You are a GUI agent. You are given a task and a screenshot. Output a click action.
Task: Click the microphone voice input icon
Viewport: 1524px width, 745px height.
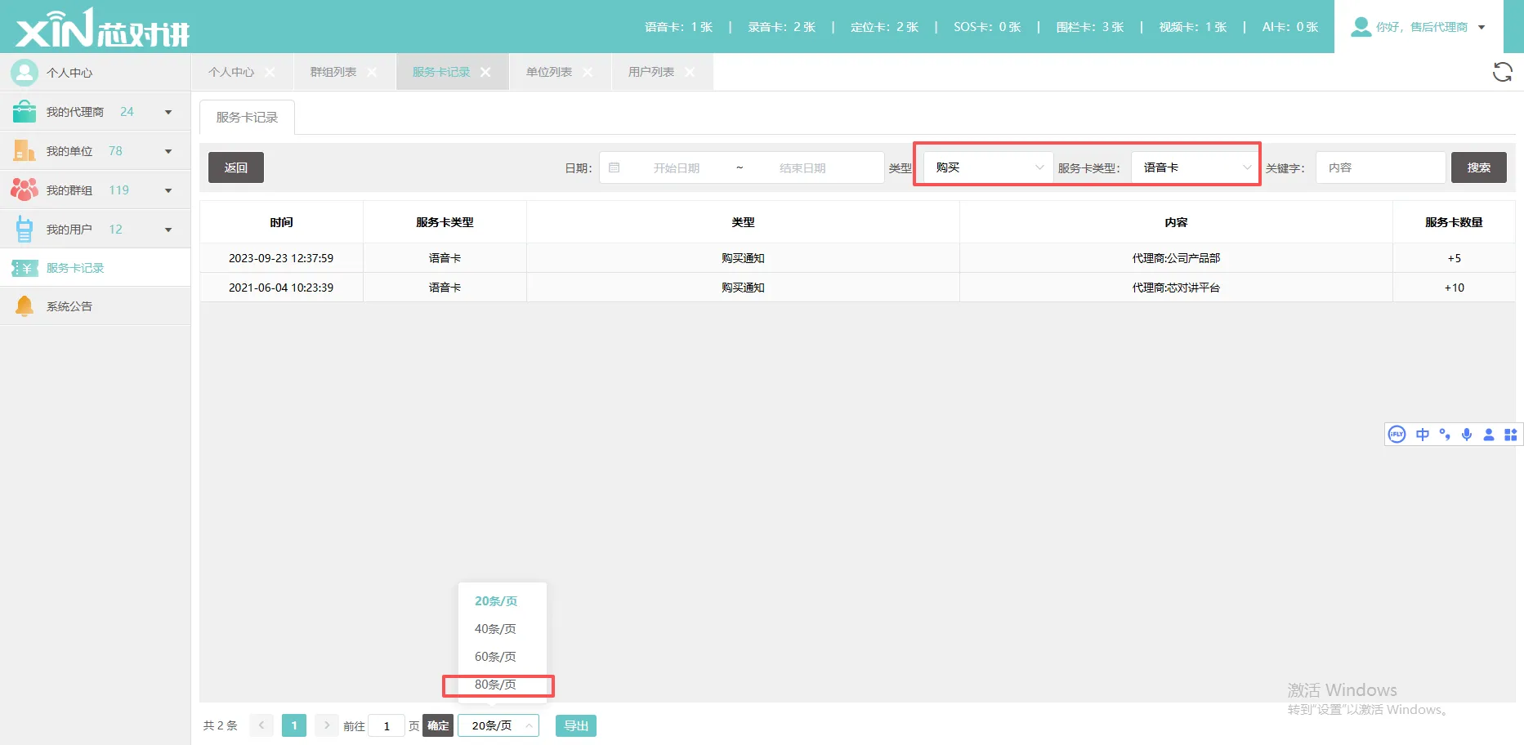tap(1467, 435)
